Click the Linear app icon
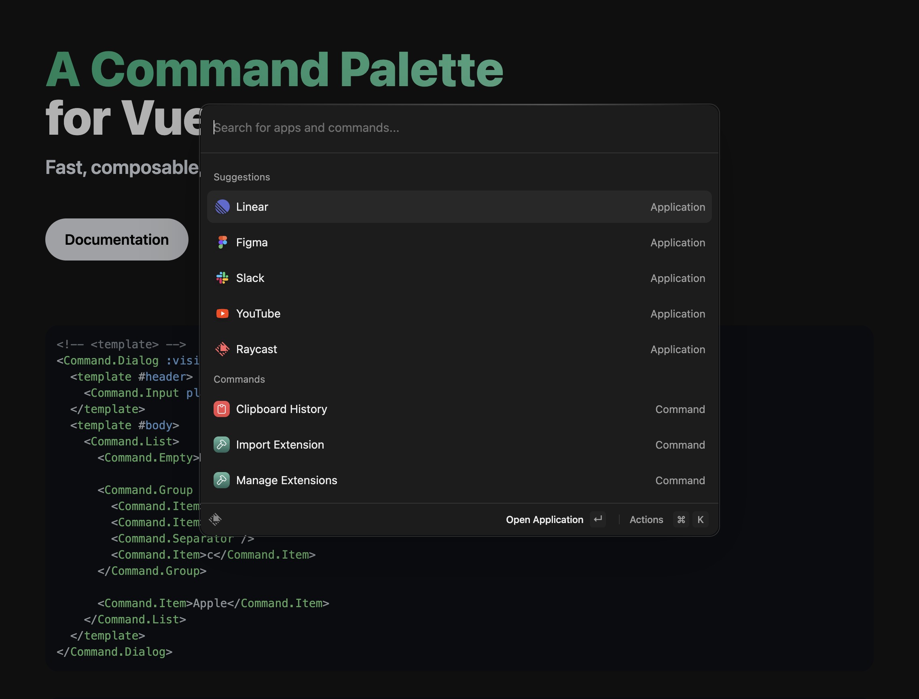Screen dimensions: 919x699 click(222, 207)
